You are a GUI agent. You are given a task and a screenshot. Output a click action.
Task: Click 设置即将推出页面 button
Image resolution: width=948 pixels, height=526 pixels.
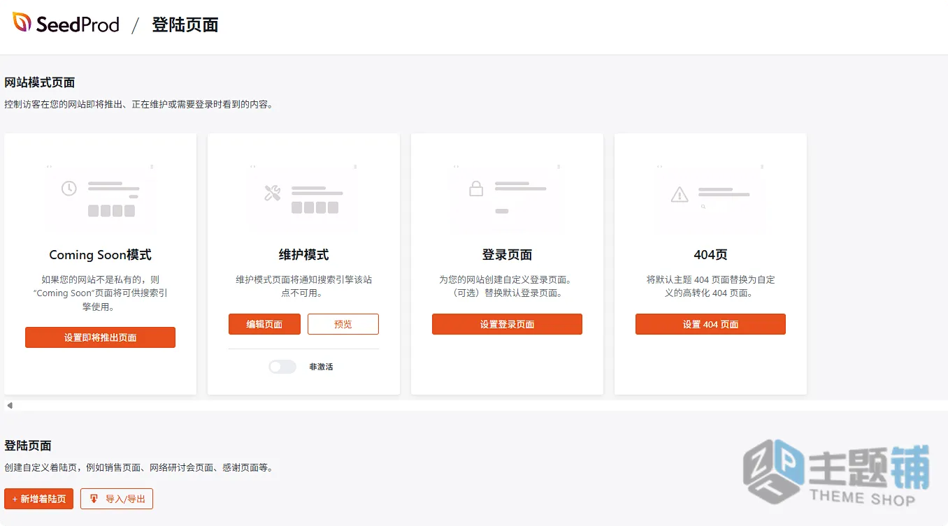pyautogui.click(x=100, y=337)
